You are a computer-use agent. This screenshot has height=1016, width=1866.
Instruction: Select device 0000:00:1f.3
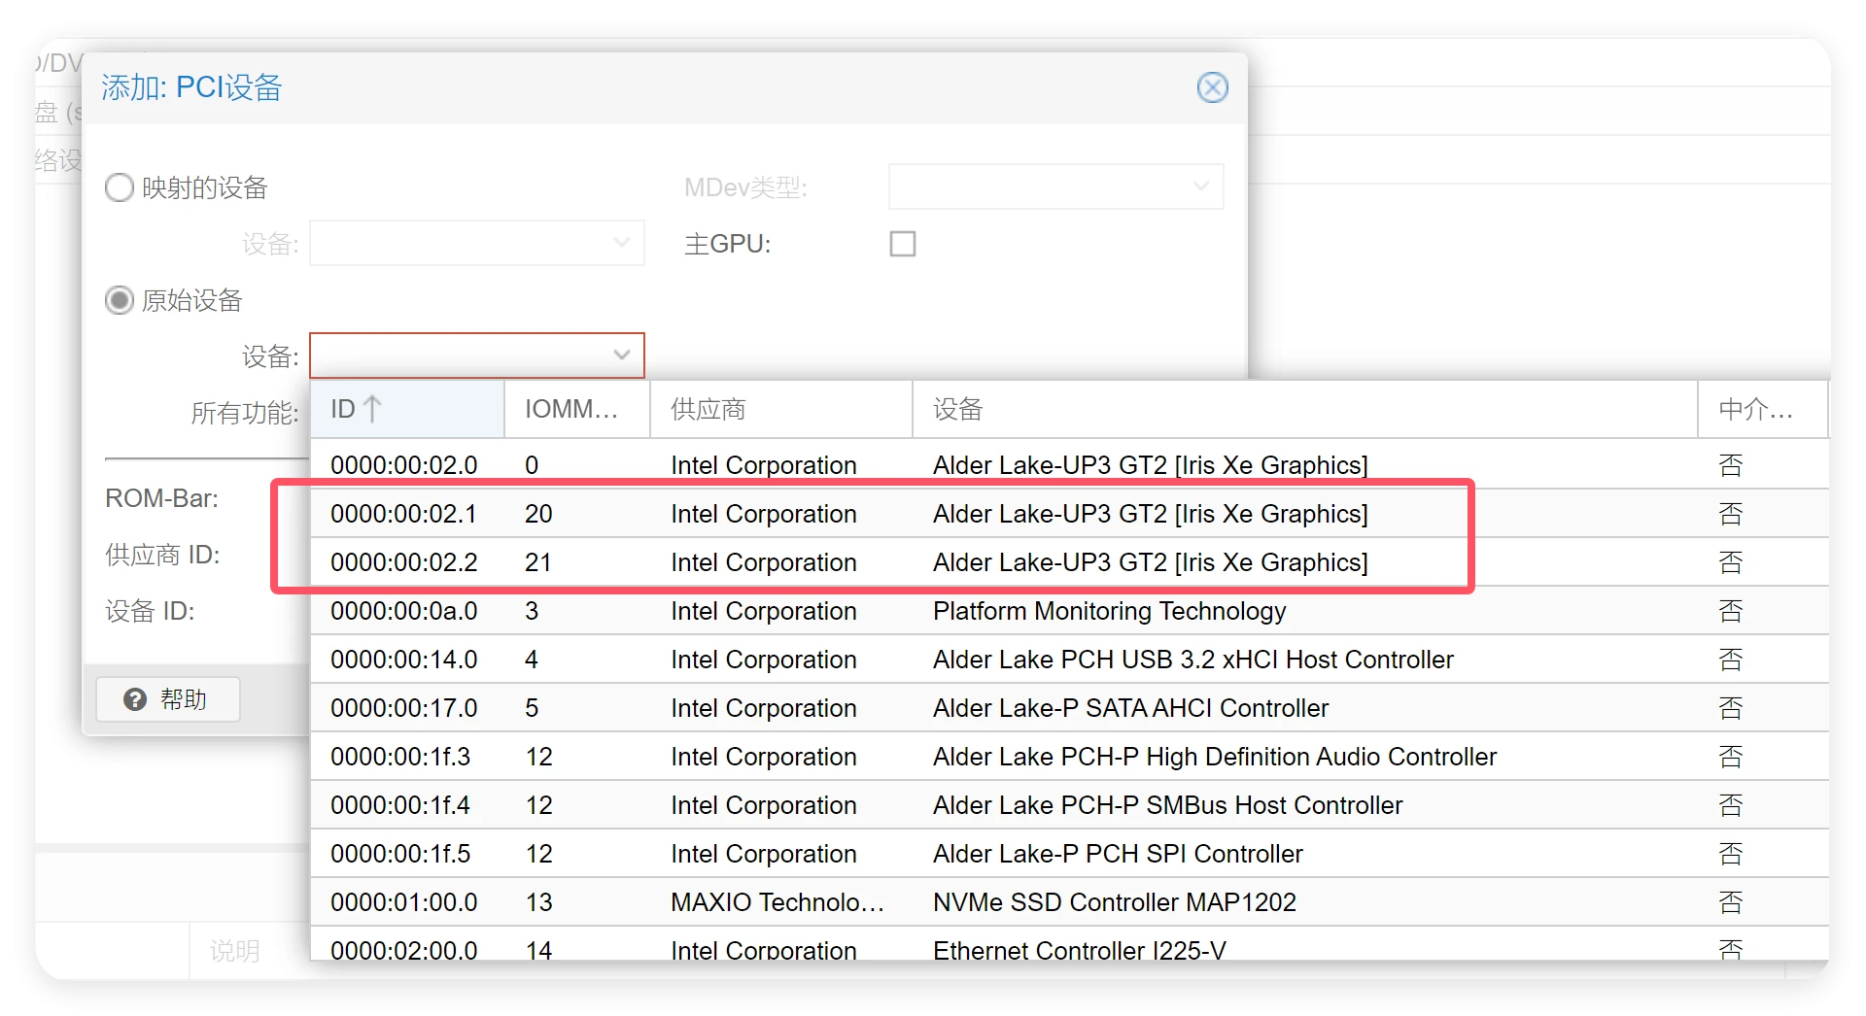pos(1069,757)
